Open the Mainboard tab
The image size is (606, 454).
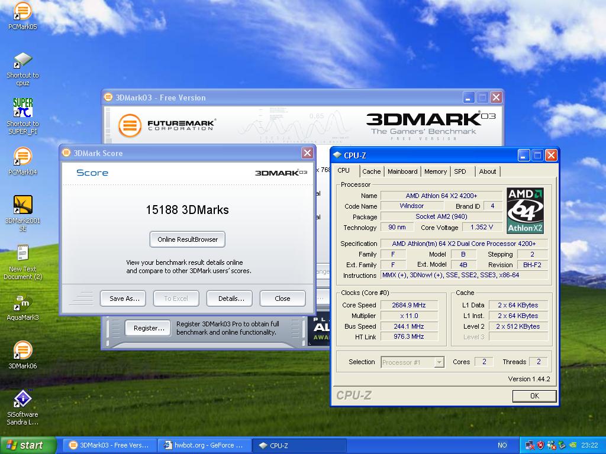402,171
